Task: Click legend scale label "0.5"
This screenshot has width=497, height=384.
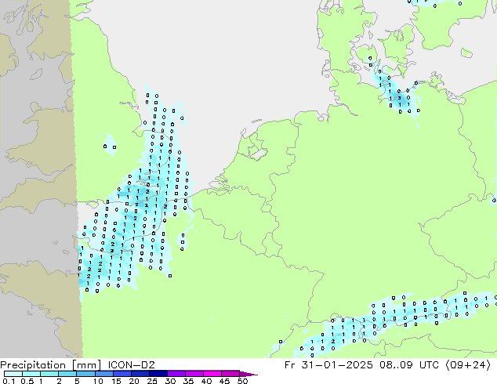Action: coord(27,381)
